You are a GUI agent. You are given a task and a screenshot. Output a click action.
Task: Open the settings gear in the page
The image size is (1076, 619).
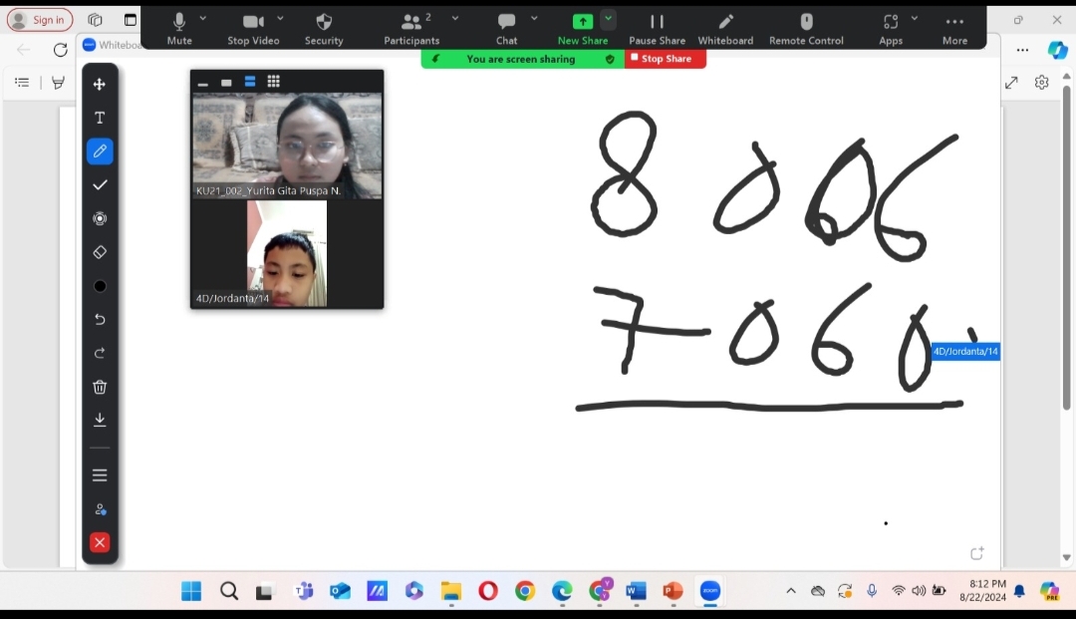pos(1042,83)
